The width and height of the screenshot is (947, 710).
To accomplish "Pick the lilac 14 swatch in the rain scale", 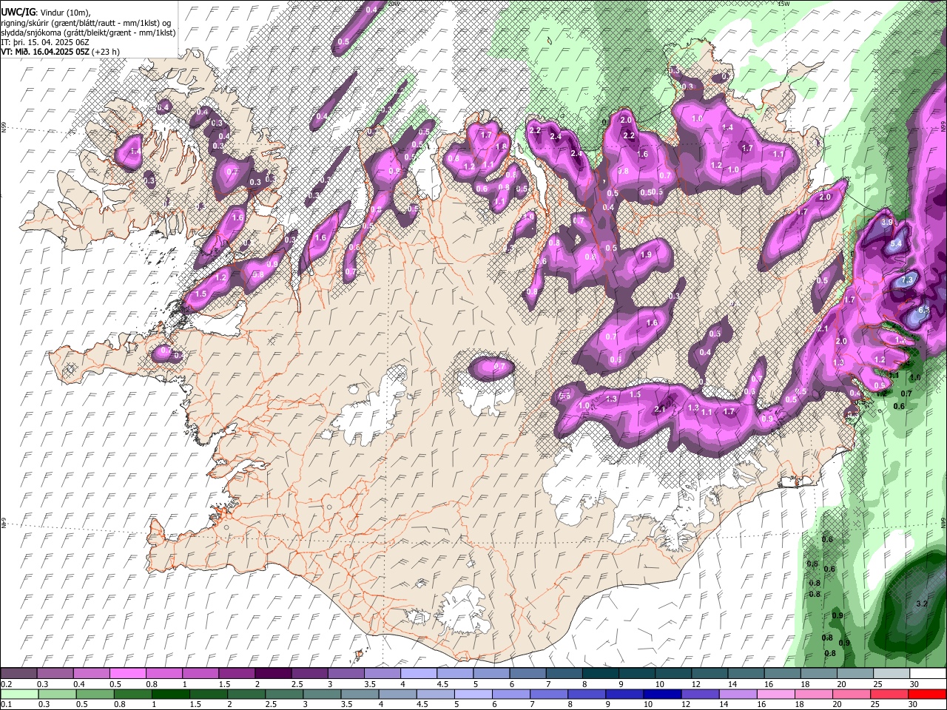I will 737,694.
